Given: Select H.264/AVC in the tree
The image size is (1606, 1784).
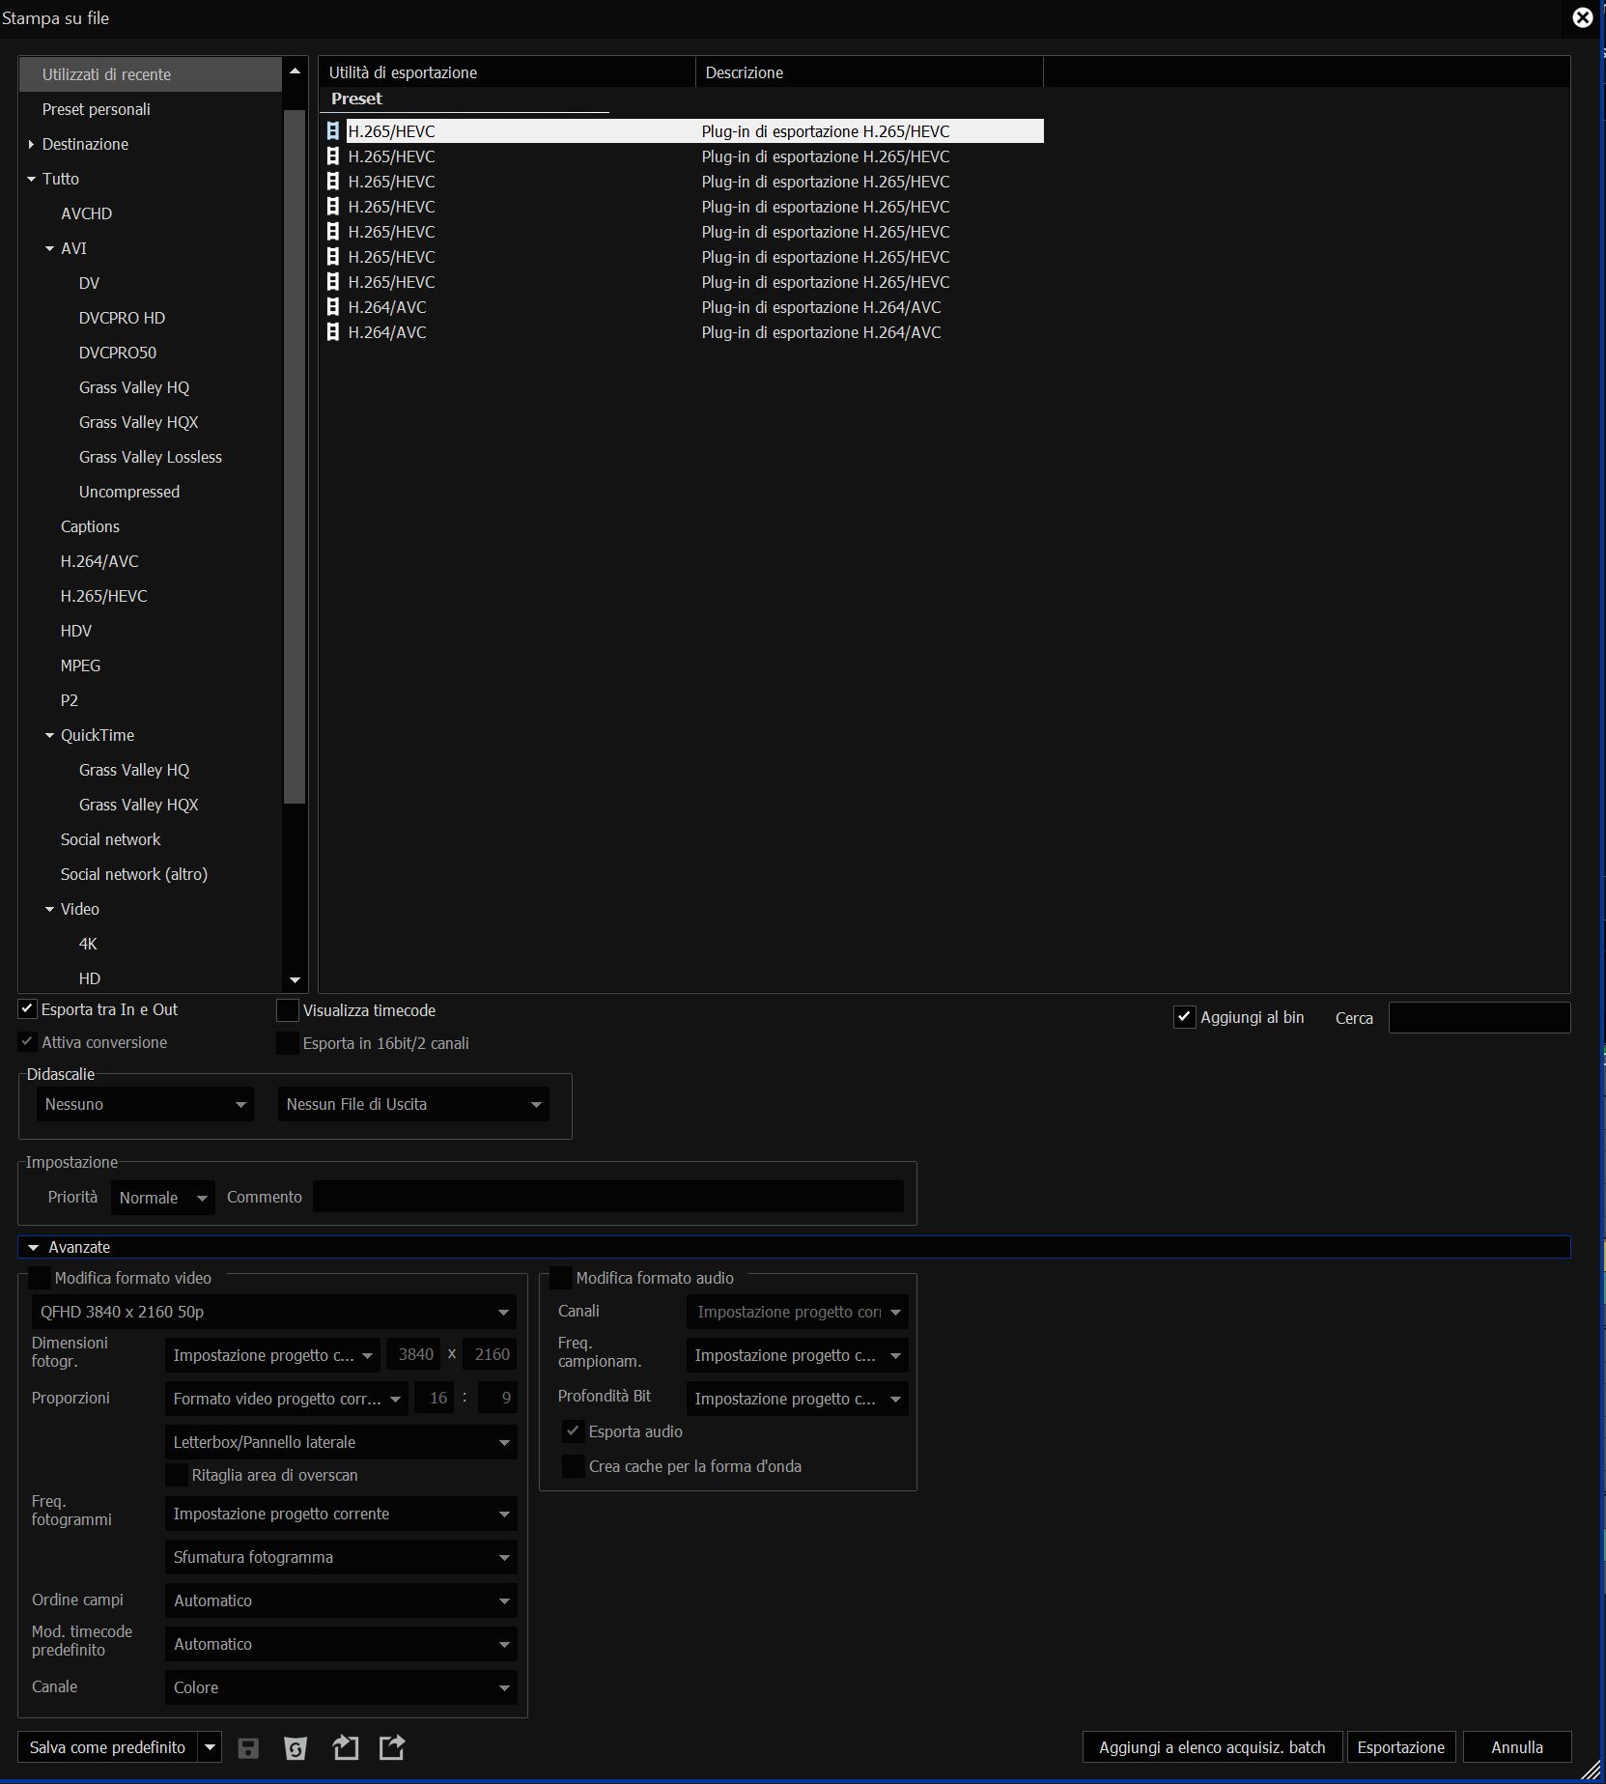Looking at the screenshot, I should point(99,561).
